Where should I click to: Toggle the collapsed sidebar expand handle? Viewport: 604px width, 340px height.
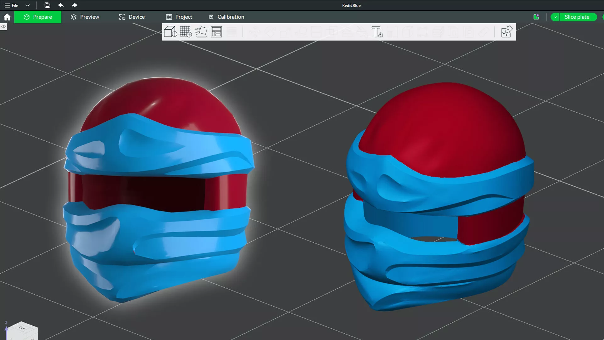pos(3,27)
